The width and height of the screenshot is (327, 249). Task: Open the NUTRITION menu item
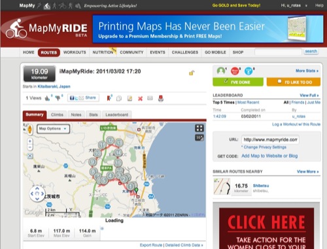click(103, 52)
